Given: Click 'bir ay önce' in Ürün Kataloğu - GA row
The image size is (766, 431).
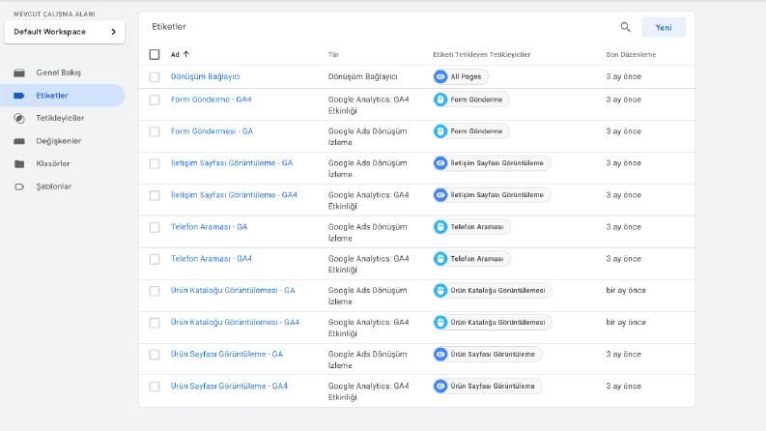Looking at the screenshot, I should coord(626,290).
